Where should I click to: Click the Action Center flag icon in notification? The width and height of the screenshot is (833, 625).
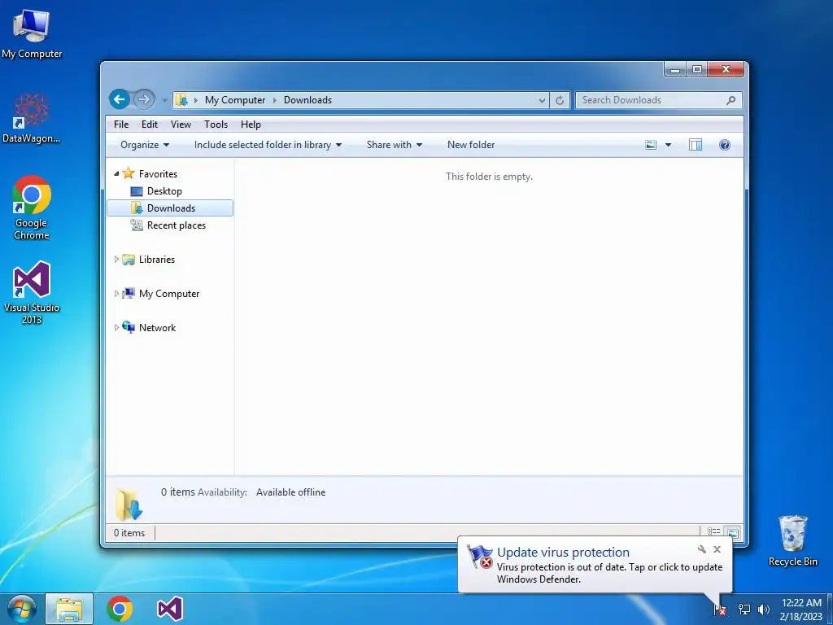click(x=480, y=557)
